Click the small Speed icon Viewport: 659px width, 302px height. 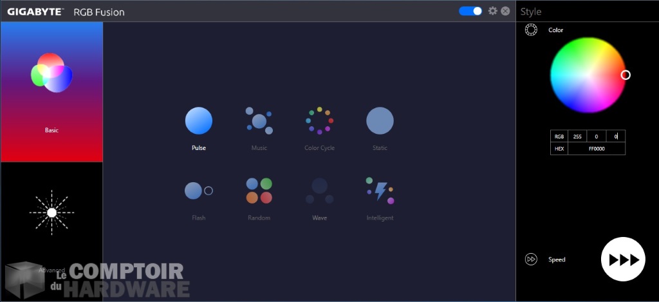(x=531, y=260)
